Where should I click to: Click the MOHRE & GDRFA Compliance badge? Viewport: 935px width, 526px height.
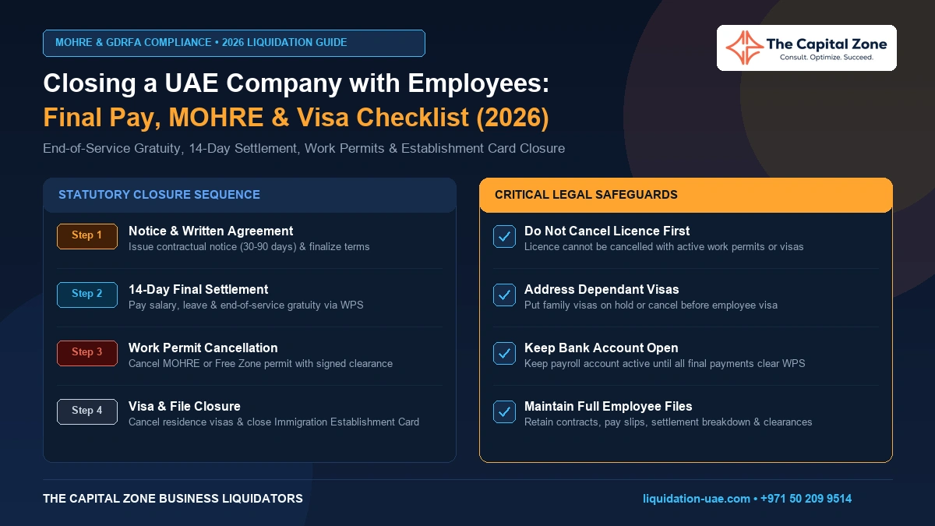pos(234,43)
